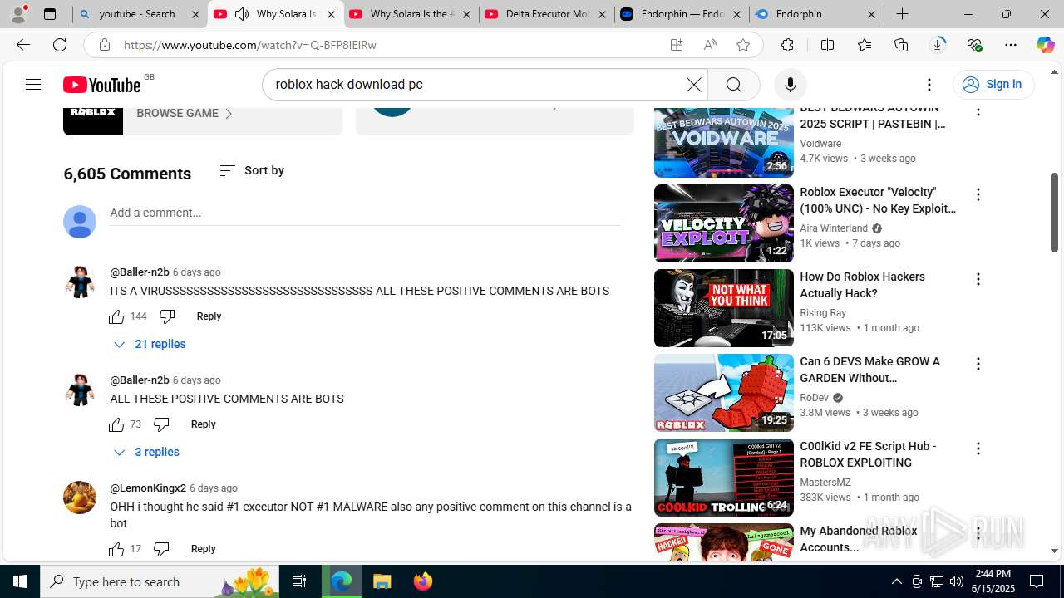Reply to 'ALL THESE POSITIVE COMMENTS' comment

[x=203, y=424]
